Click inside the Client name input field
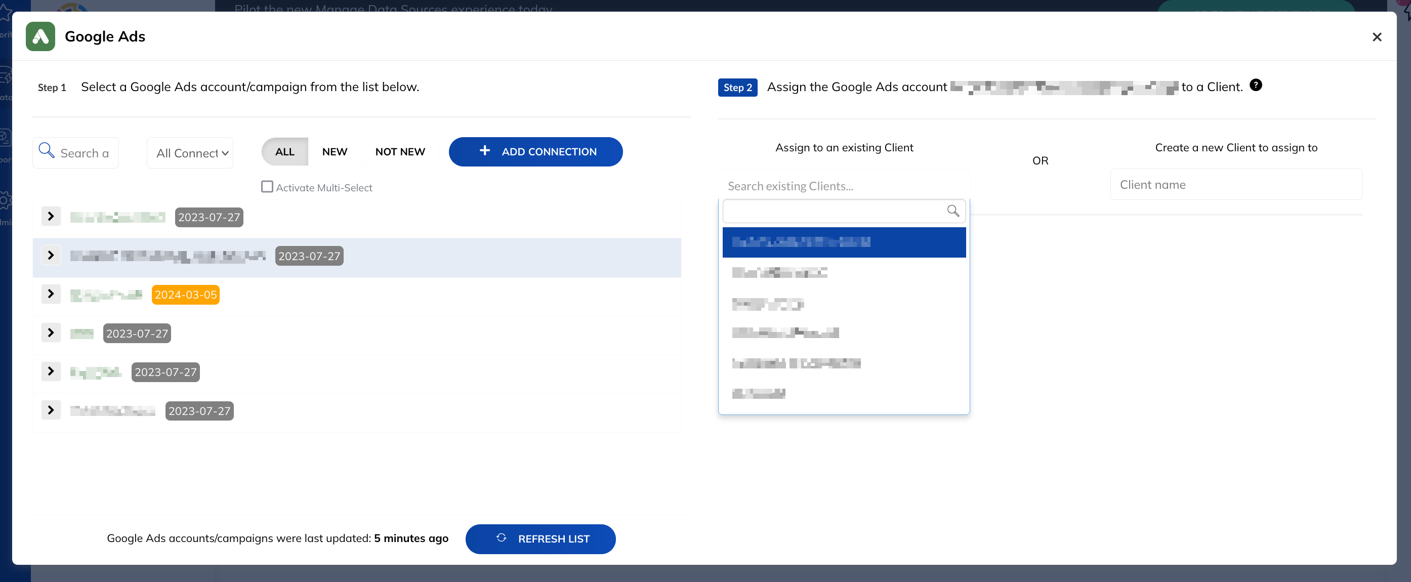Image resolution: width=1411 pixels, height=582 pixels. click(x=1236, y=184)
